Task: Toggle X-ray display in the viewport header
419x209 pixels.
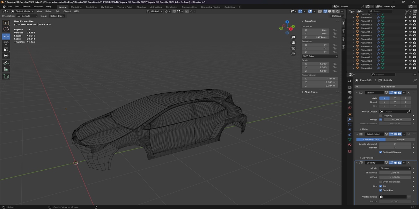Action: [x=320, y=11]
